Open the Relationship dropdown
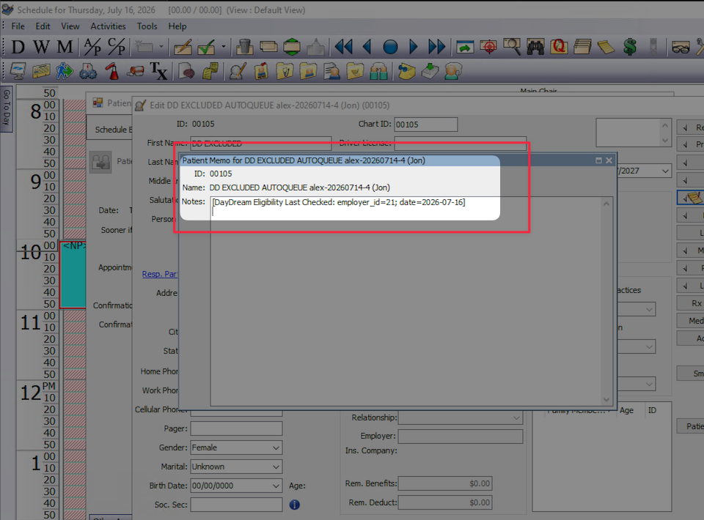 516,417
